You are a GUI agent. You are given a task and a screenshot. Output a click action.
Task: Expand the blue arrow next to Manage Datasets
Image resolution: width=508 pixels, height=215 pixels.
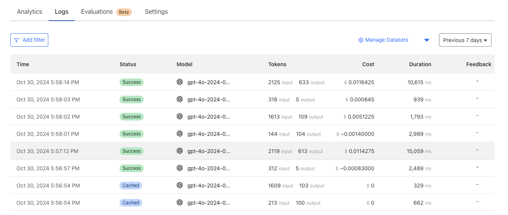[426, 40]
